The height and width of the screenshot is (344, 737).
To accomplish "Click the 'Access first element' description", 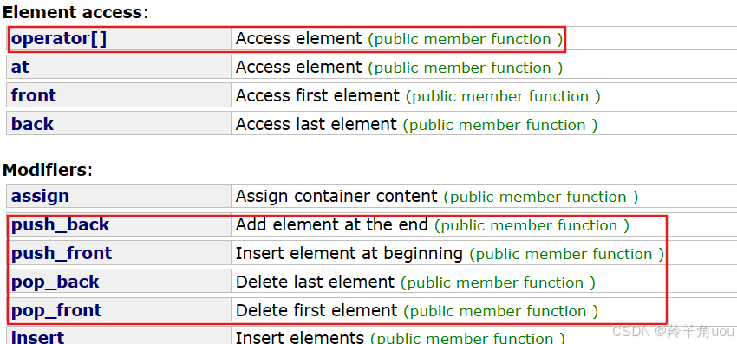I will tap(317, 96).
